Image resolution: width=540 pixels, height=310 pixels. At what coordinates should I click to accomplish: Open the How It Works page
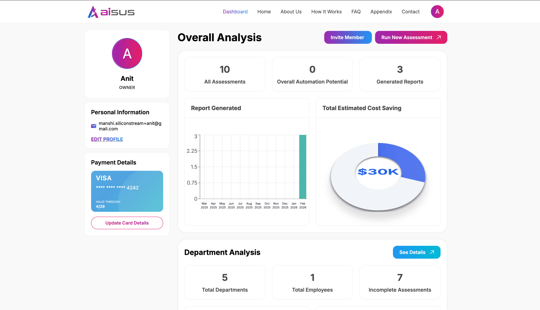coord(326,12)
